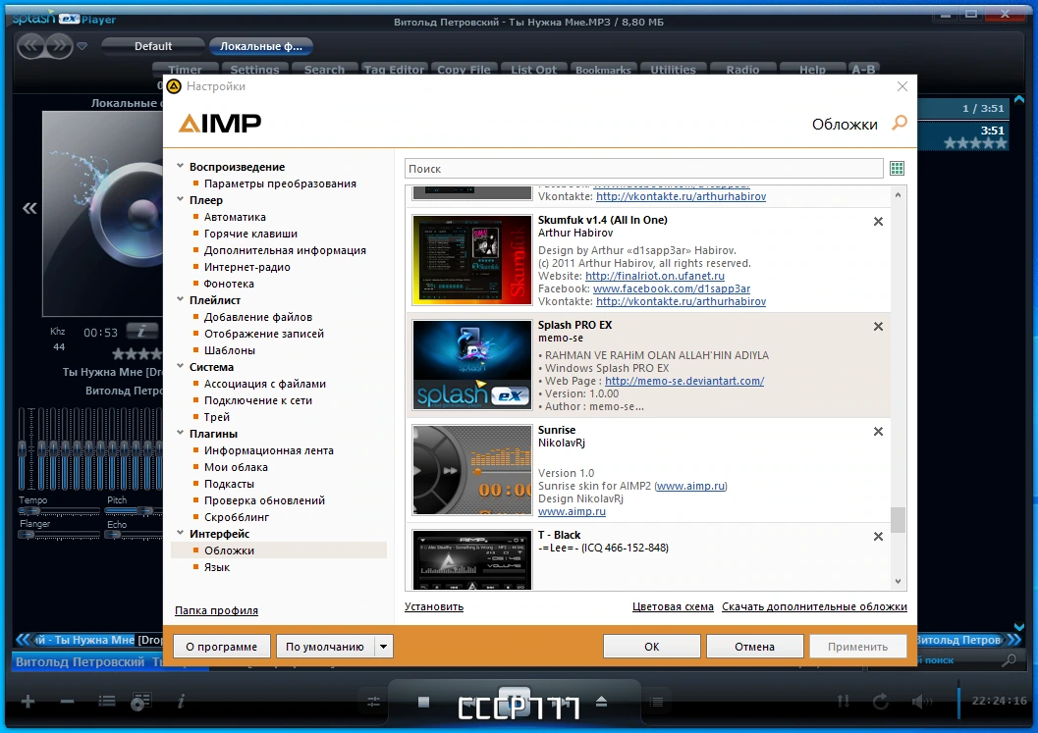This screenshot has height=733, width=1038.
Task: Open the Цветовая схема link
Action: pos(673,606)
